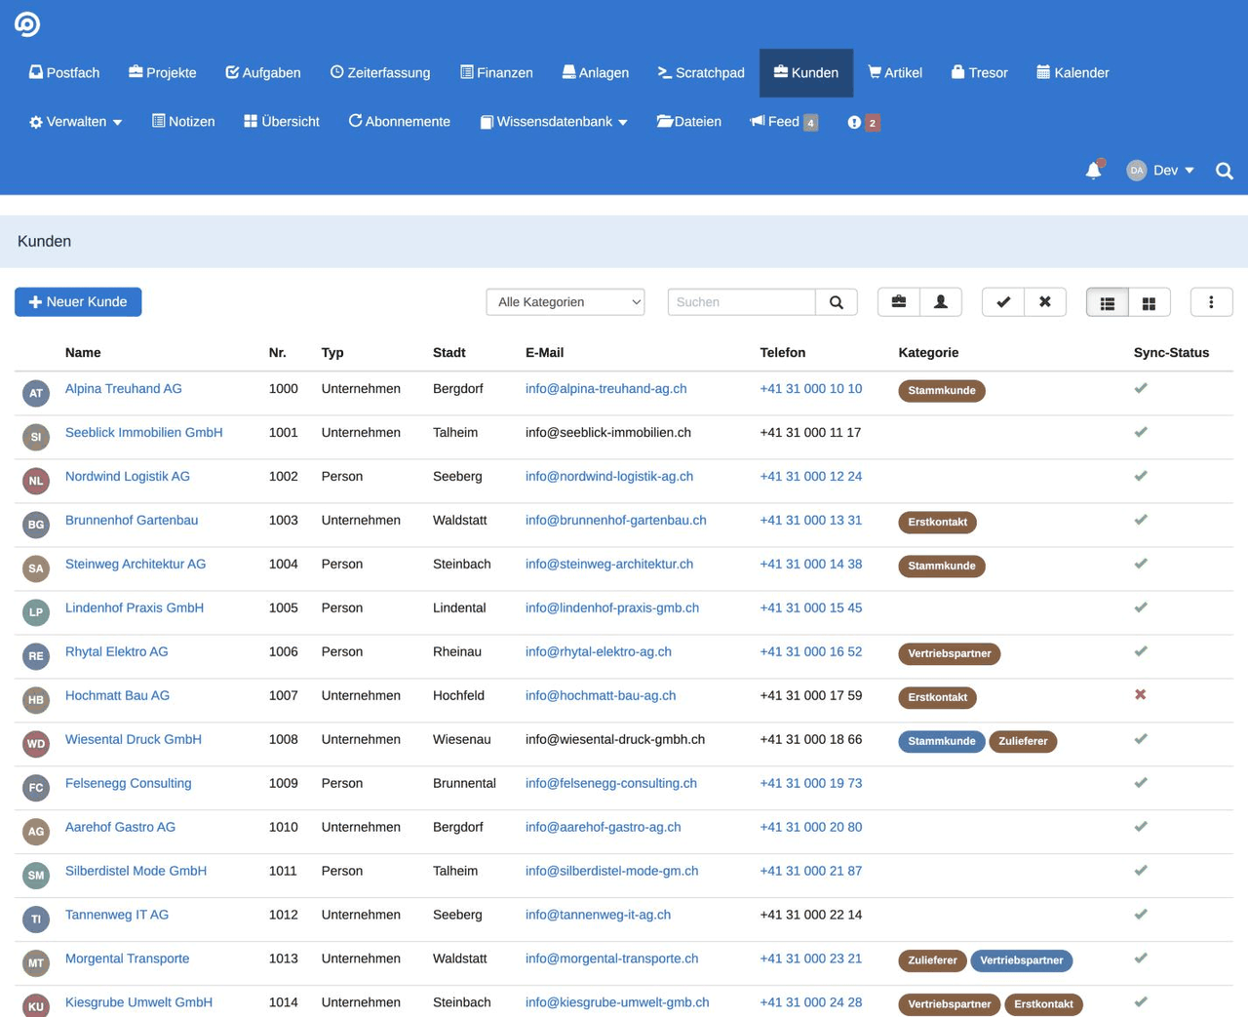The height and width of the screenshot is (1017, 1248).
Task: Open the Kalender
Action: 1072,73
